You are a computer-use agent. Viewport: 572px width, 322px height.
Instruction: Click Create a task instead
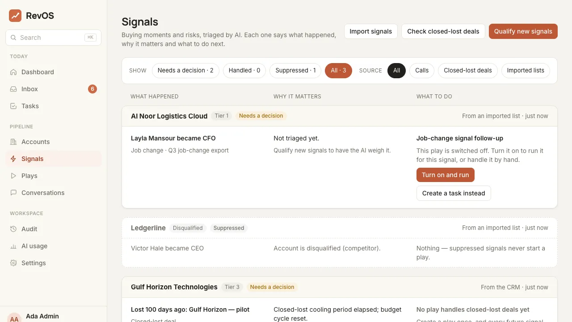click(454, 193)
